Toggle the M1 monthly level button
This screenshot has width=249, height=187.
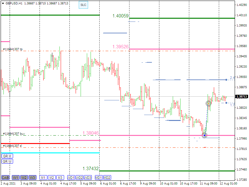pos(43,178)
